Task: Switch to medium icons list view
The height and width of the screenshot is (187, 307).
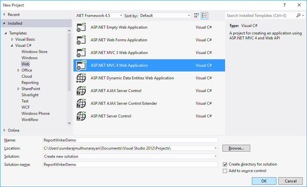Action: coord(205,16)
